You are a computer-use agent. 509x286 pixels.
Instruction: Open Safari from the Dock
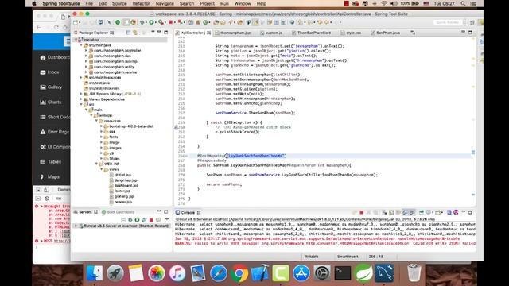(x=219, y=272)
